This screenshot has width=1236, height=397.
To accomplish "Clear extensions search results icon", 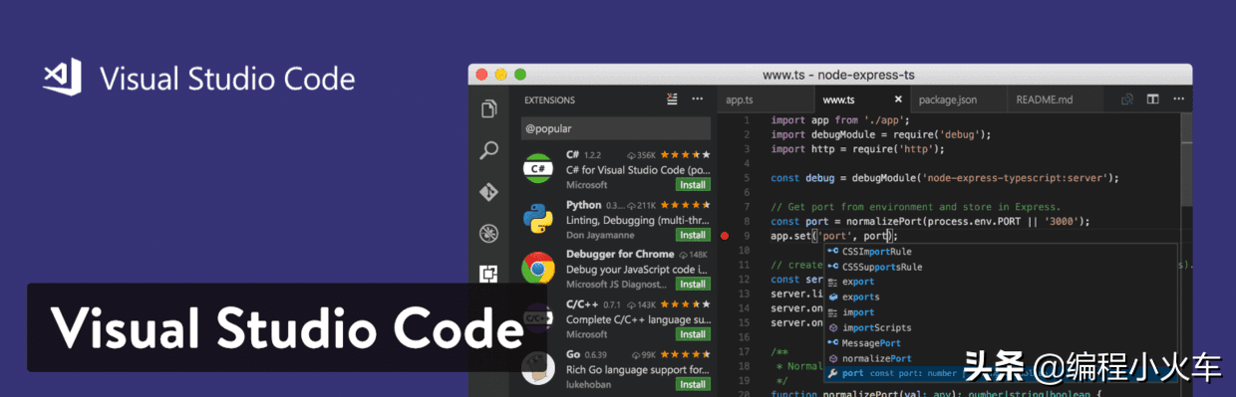I will point(673,99).
